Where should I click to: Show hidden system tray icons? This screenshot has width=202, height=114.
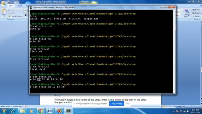pos(174,111)
